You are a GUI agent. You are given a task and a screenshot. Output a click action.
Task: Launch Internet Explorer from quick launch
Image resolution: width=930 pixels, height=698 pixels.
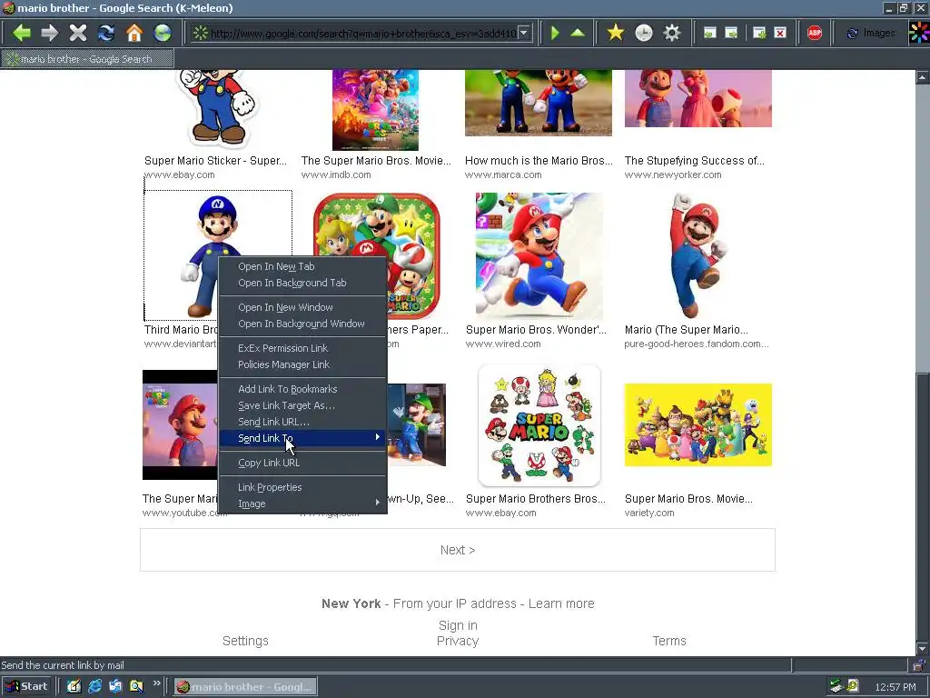tap(94, 687)
